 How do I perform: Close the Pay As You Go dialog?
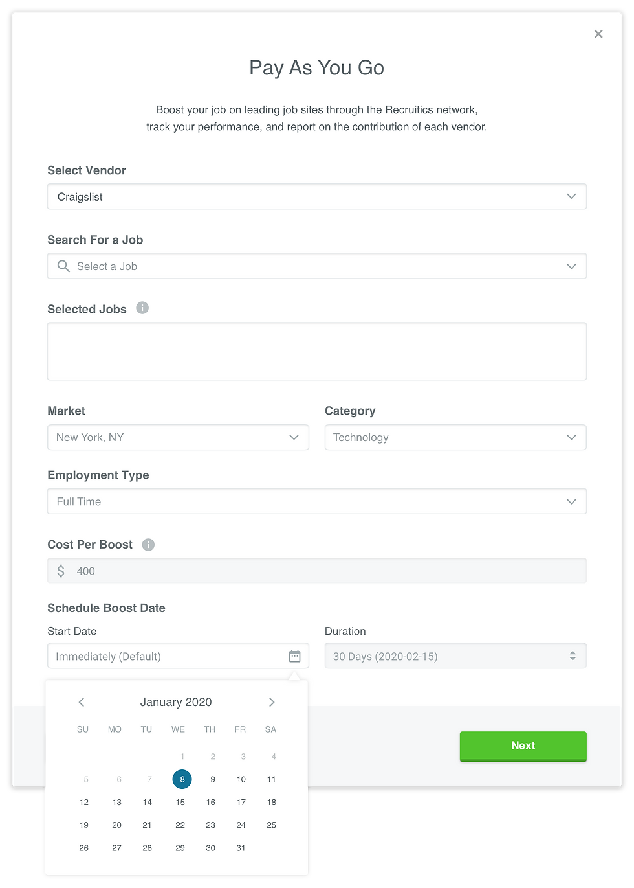pyautogui.click(x=598, y=34)
